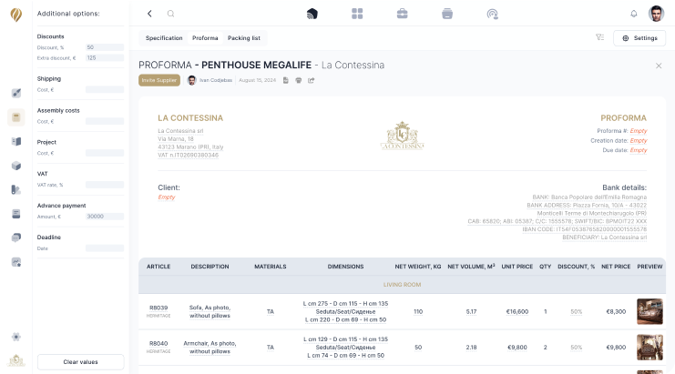675x374 pixels.
Task: Select the highlighted calculator sidebar icon
Action: (x=15, y=117)
